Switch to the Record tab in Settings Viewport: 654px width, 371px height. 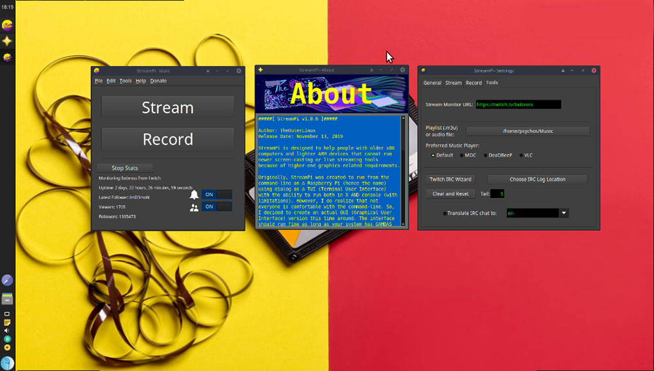473,83
